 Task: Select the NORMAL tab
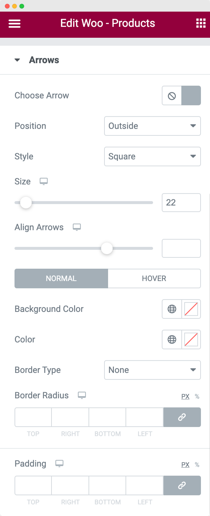tap(61, 279)
